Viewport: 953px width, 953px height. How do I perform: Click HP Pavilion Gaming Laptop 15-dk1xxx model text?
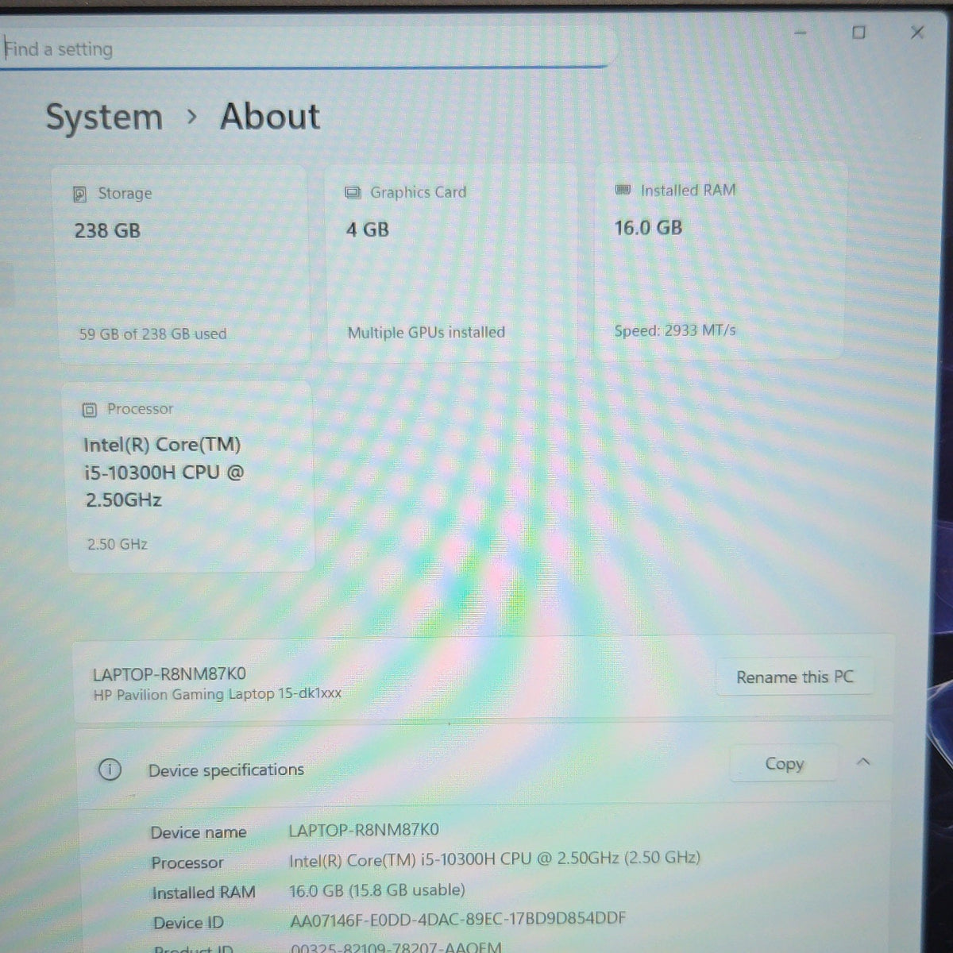click(x=218, y=694)
